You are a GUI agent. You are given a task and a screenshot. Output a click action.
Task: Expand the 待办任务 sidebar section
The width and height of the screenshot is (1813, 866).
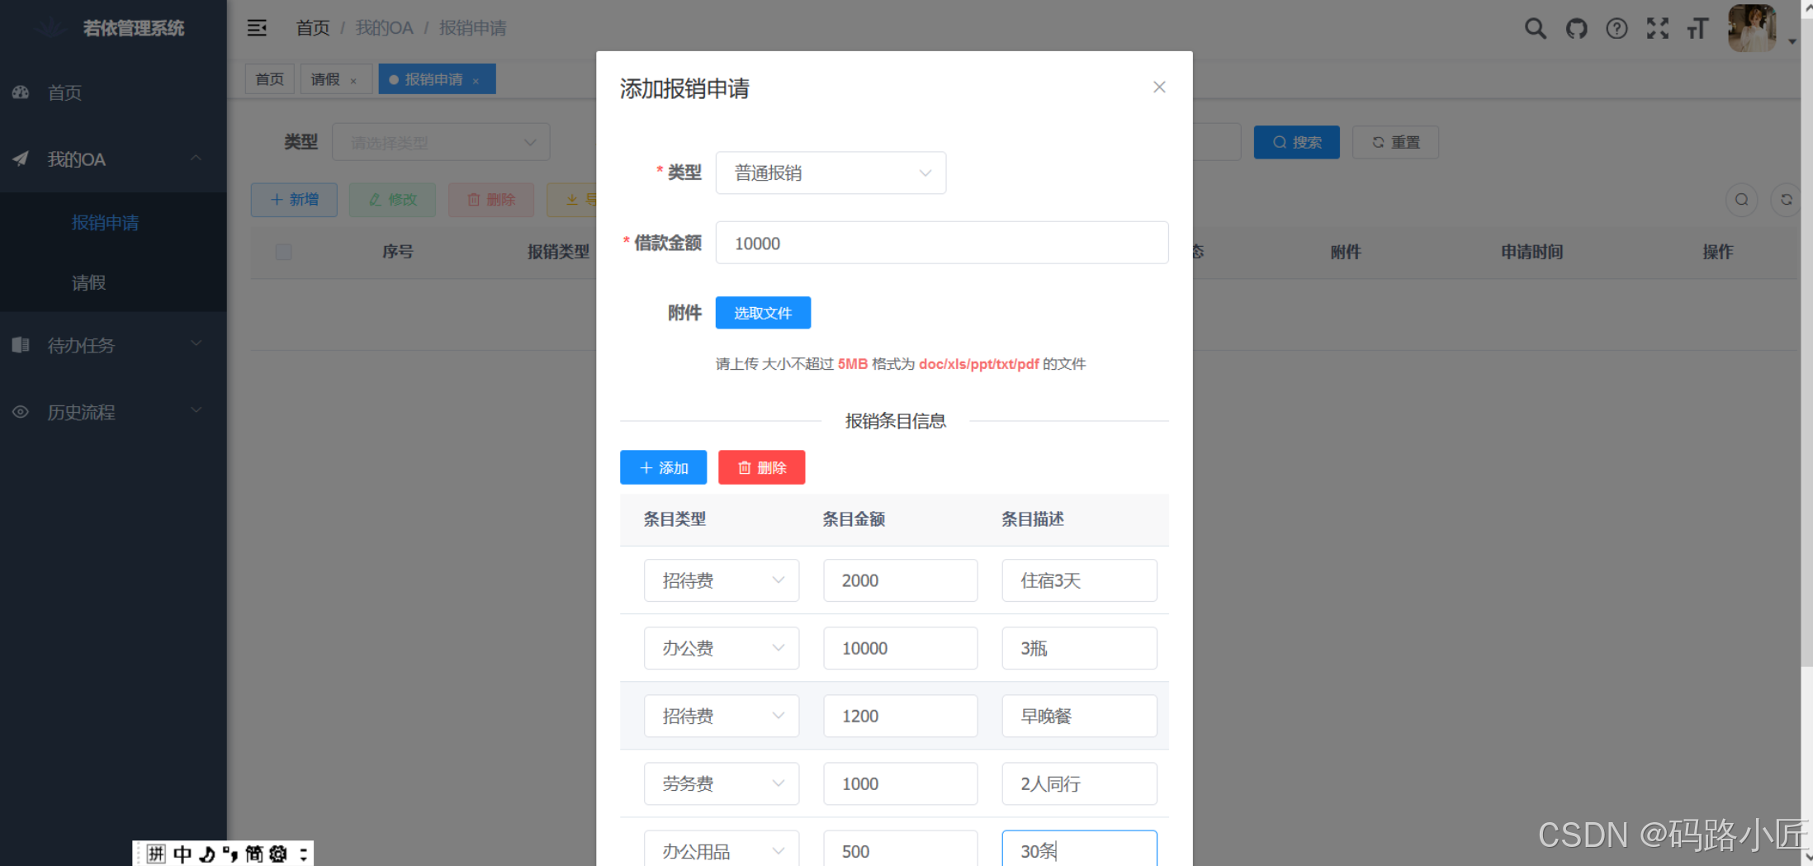pyautogui.click(x=81, y=345)
